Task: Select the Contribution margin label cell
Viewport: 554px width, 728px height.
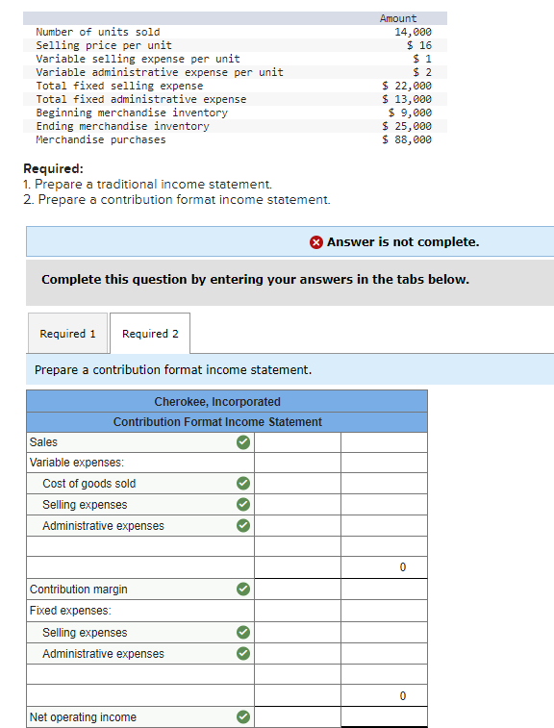Action: pyautogui.click(x=140, y=590)
